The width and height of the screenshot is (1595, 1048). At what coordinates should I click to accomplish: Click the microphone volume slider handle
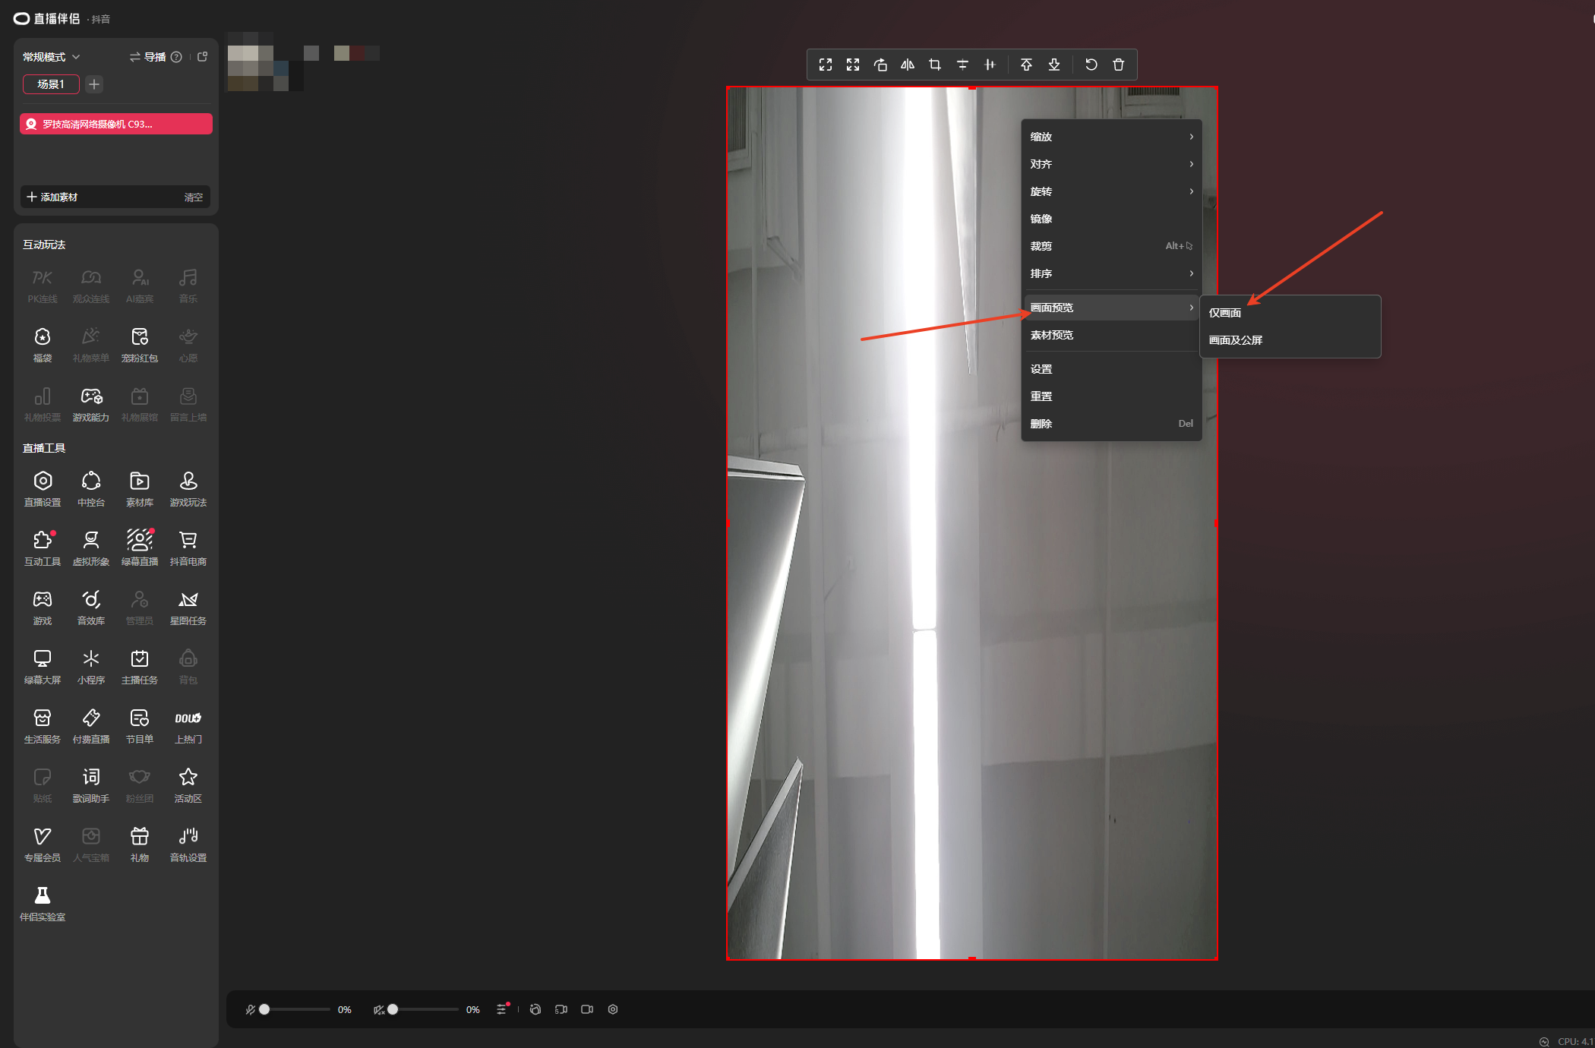coord(264,1009)
